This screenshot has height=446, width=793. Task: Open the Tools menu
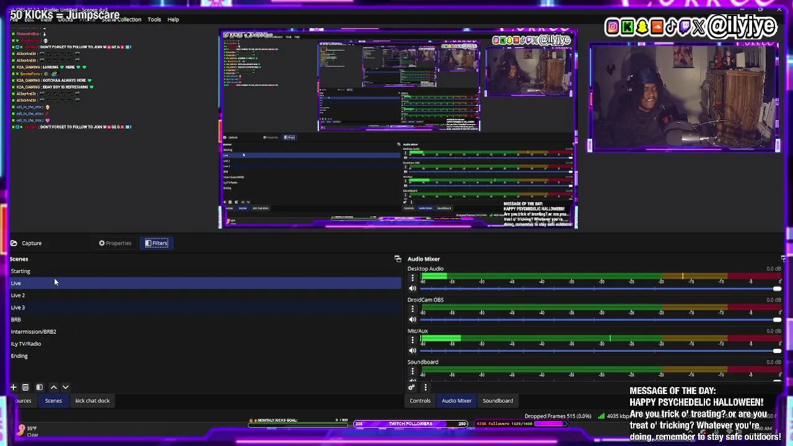[154, 19]
